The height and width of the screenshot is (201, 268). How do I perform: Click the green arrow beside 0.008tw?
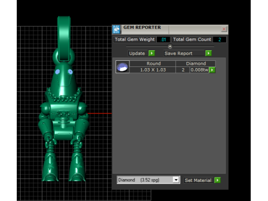(212, 70)
